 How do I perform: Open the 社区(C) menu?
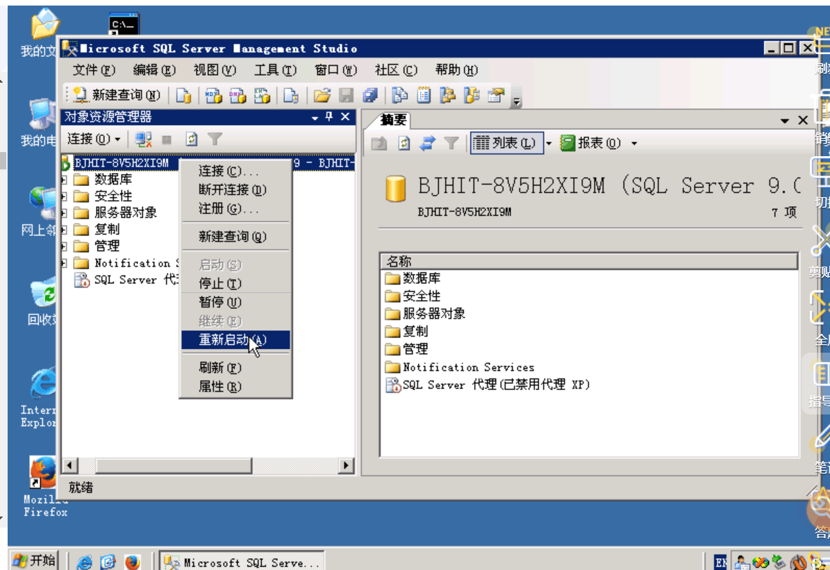point(396,70)
